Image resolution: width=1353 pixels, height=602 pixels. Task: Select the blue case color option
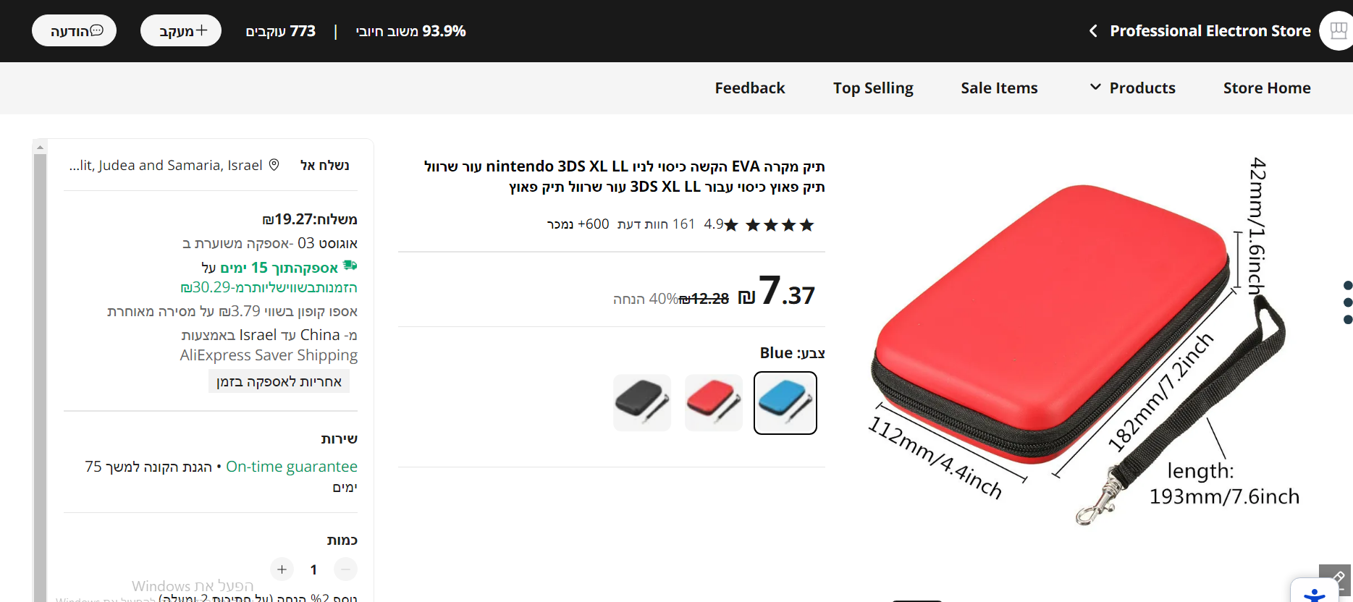point(785,403)
